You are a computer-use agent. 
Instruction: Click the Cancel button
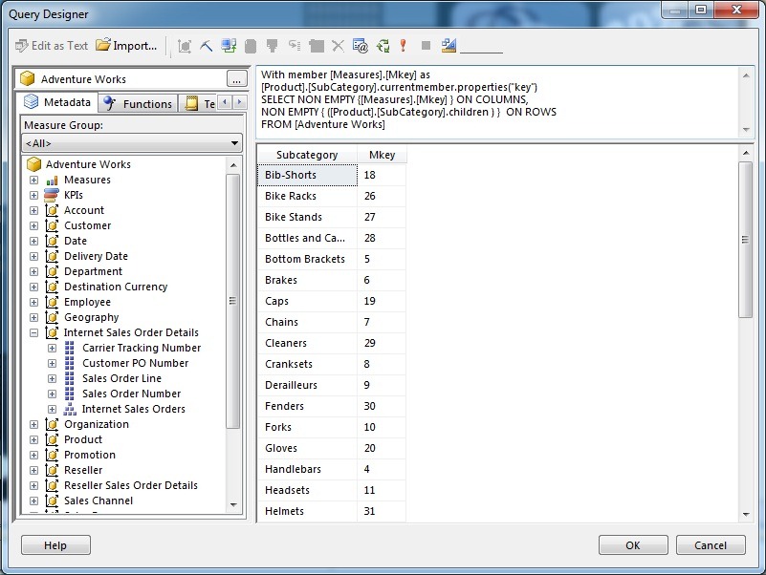point(711,545)
